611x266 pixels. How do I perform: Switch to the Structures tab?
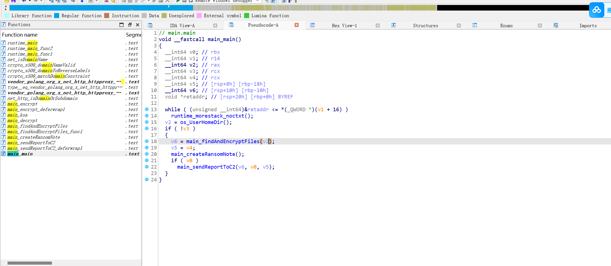click(x=425, y=25)
